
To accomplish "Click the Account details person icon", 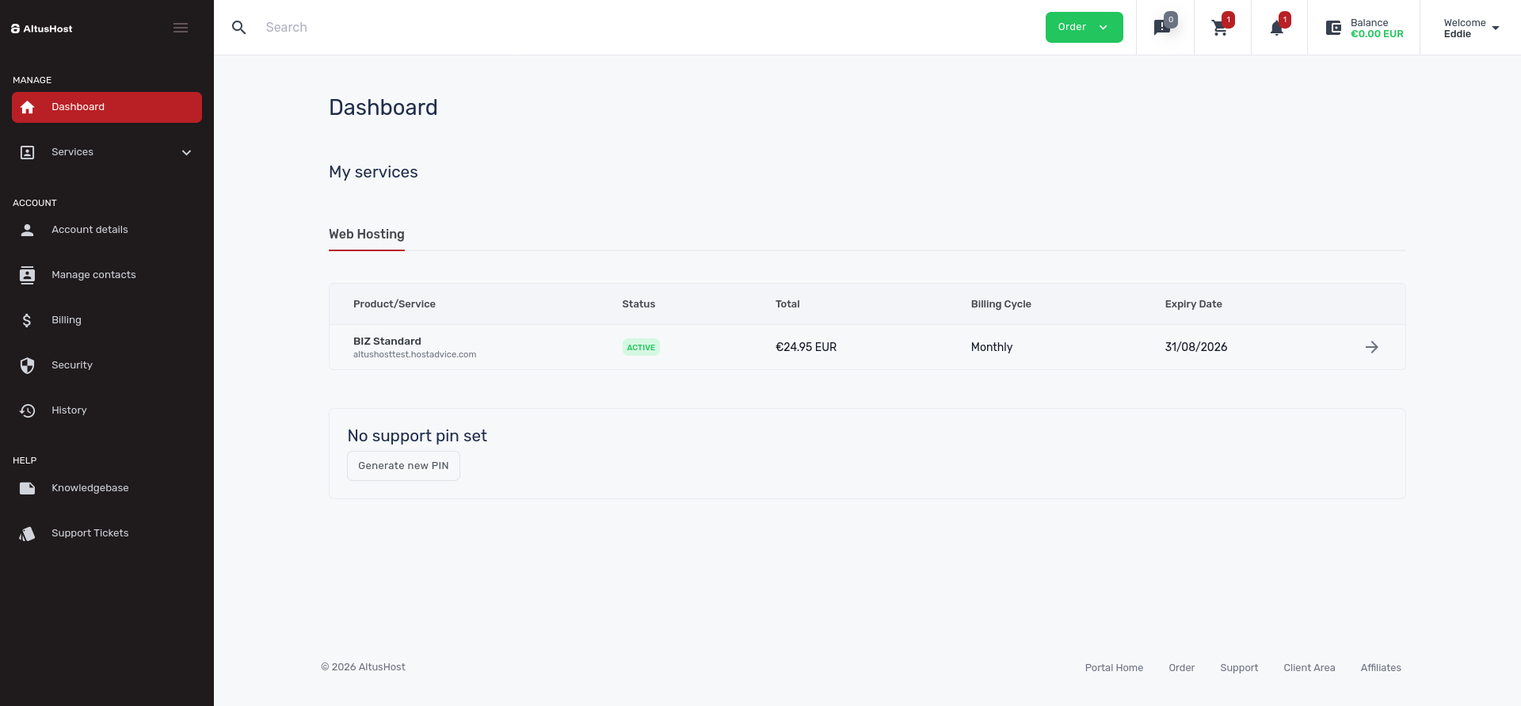I will pyautogui.click(x=28, y=230).
